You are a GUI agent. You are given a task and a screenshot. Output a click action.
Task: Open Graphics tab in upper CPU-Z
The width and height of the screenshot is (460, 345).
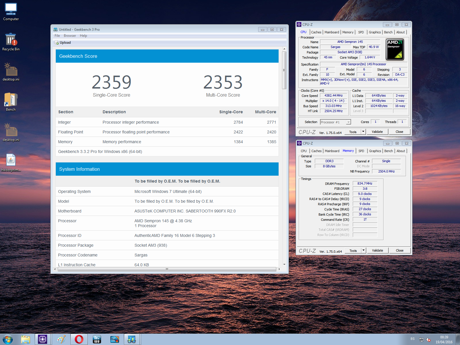pos(375,32)
